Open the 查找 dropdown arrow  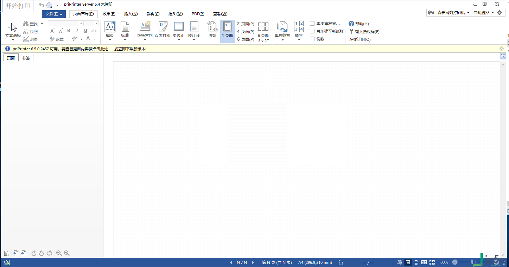[x=42, y=24]
